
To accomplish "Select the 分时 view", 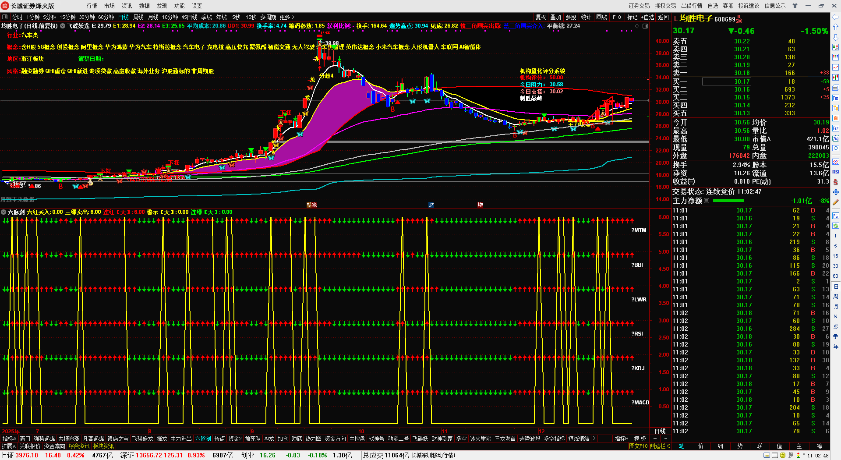I will point(17,17).
